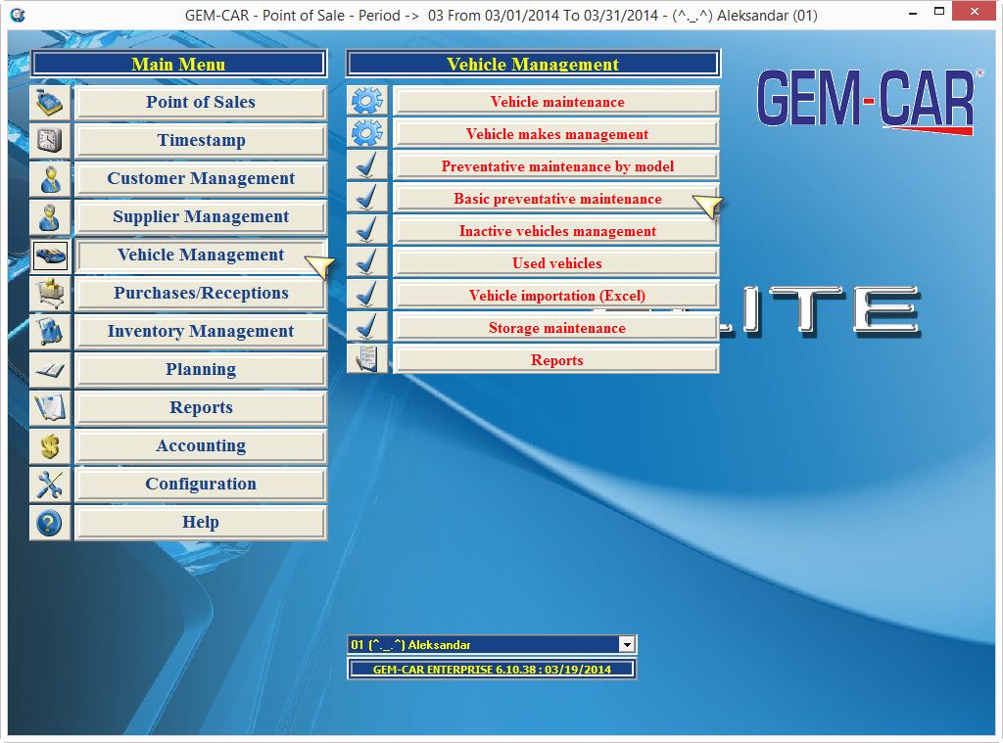Expand the user dropdown arrow for Aleksandar
1003x743 pixels.
click(627, 644)
